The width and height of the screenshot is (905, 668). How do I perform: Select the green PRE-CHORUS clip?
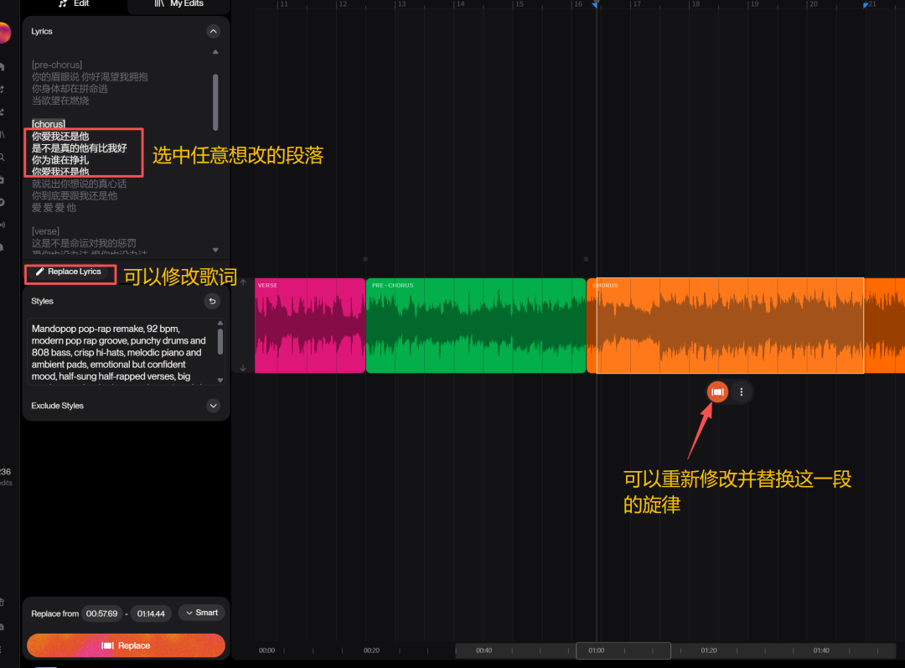pos(475,325)
